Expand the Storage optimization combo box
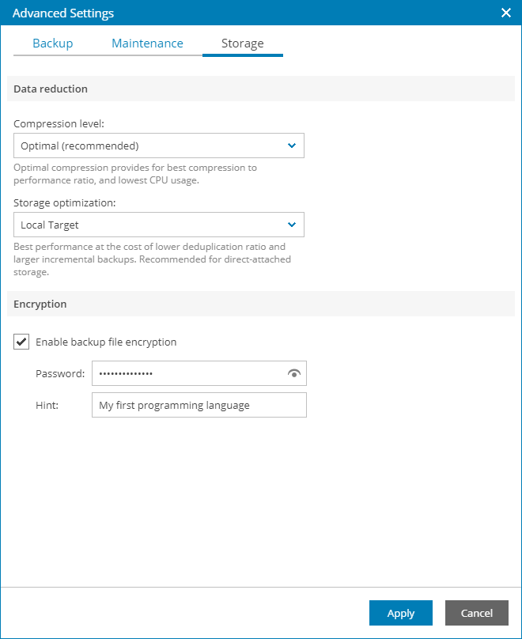Viewport: 522px width, 639px height. [150, 225]
